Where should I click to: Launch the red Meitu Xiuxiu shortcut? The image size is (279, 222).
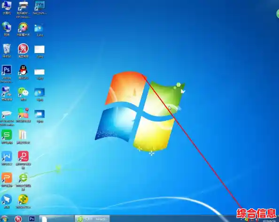tap(23, 51)
